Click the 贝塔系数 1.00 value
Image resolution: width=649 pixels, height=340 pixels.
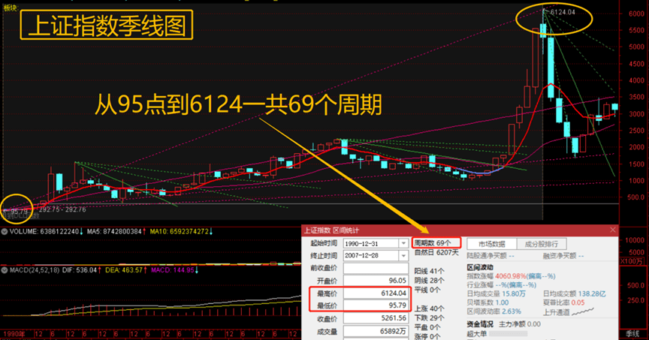pyautogui.click(x=502, y=303)
